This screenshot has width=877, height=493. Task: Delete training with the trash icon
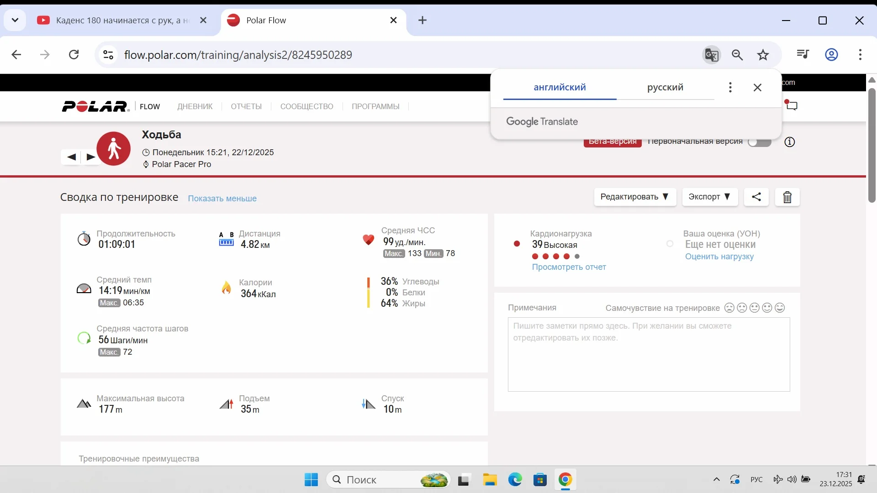click(x=787, y=197)
